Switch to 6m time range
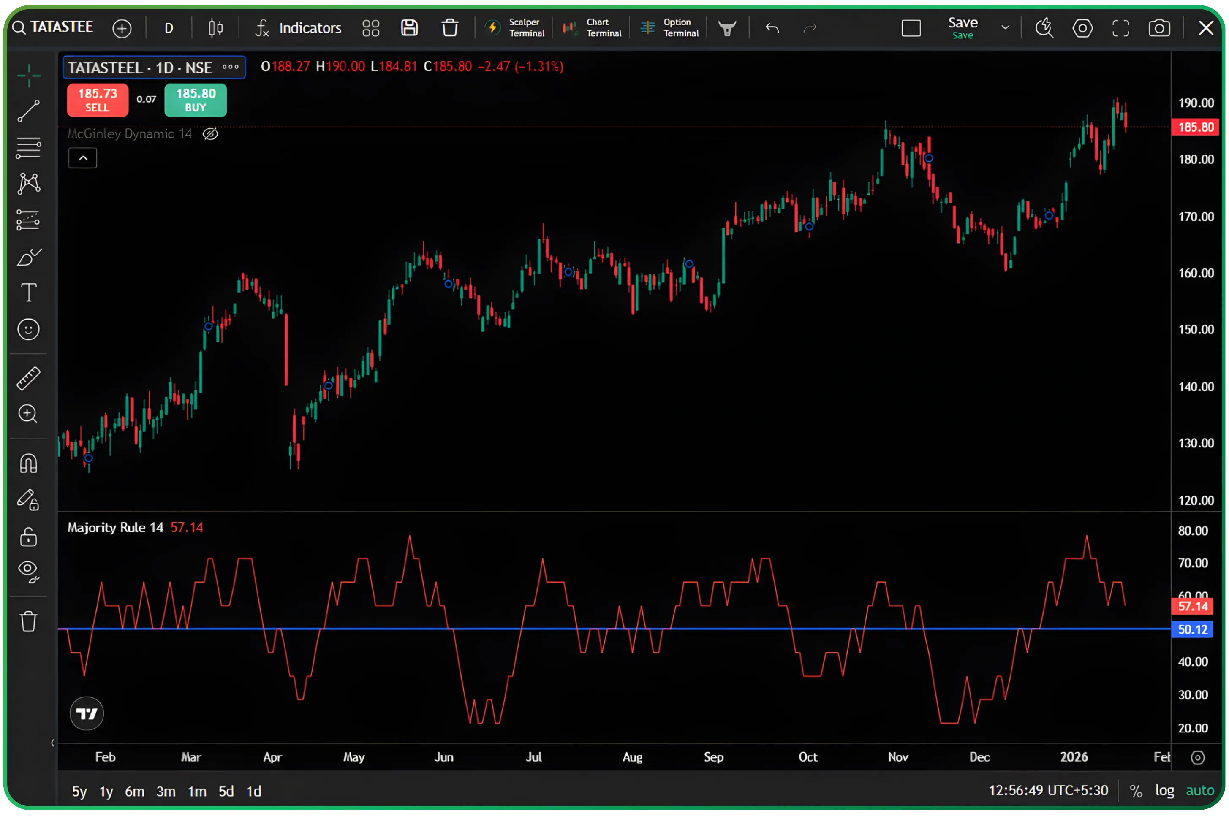The height and width of the screenshot is (816, 1229). [x=134, y=792]
